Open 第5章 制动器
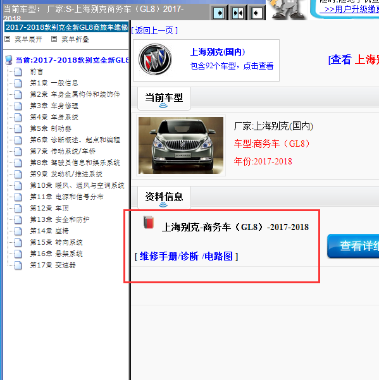 51,129
